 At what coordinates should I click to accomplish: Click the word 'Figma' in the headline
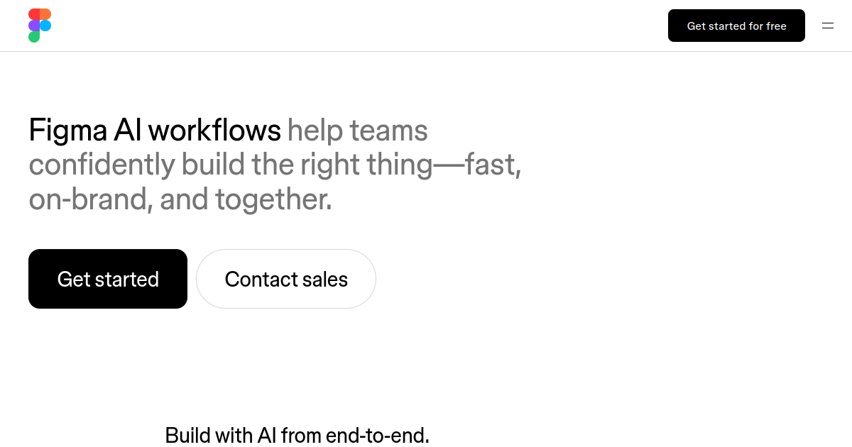click(67, 131)
